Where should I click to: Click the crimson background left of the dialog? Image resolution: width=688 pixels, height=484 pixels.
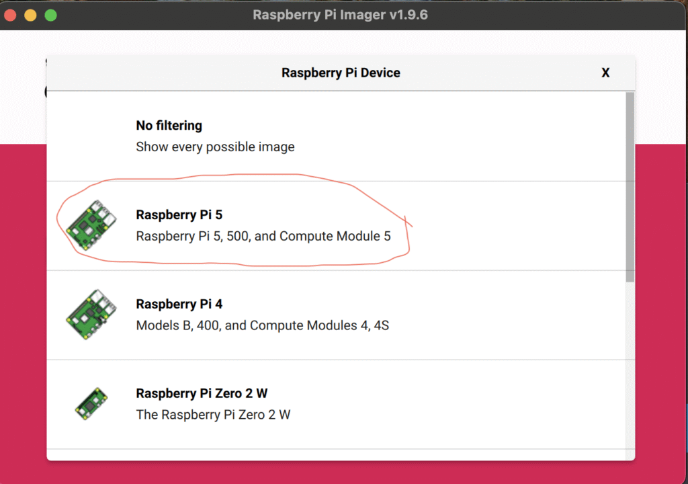[23, 302]
